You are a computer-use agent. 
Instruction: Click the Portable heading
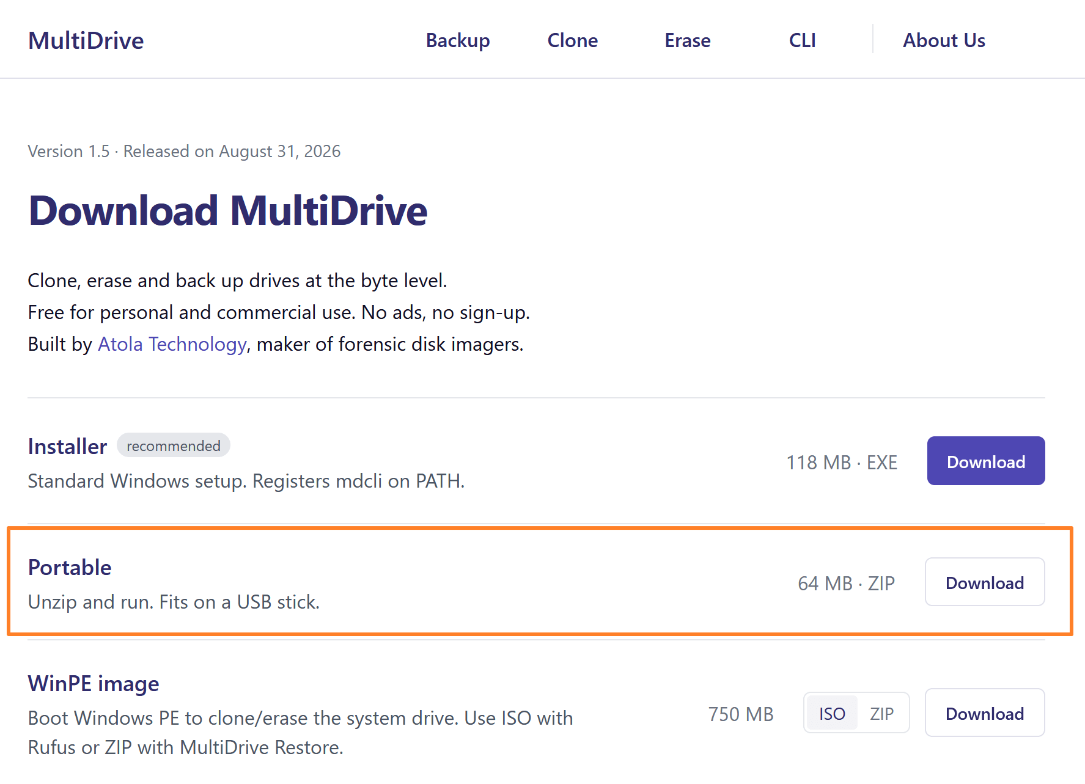(x=70, y=568)
